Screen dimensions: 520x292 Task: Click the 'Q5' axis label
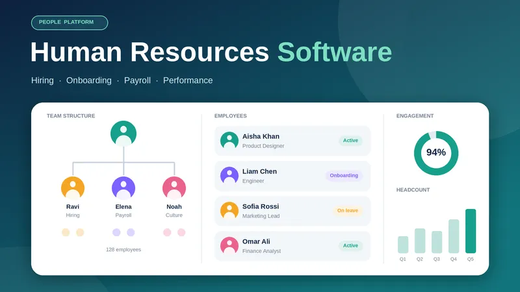tap(471, 259)
